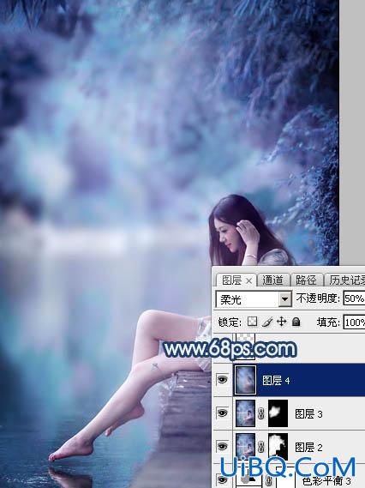
Task: Lock image pixels with the brush icon
Action: (x=267, y=322)
